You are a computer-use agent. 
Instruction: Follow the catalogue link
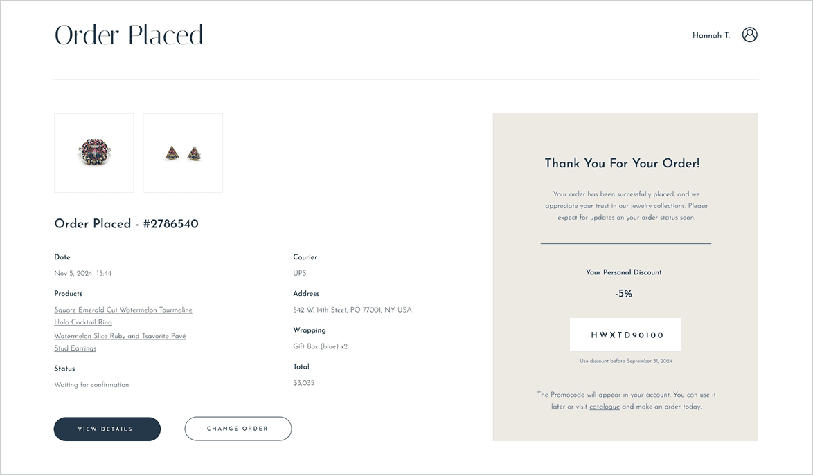click(604, 407)
